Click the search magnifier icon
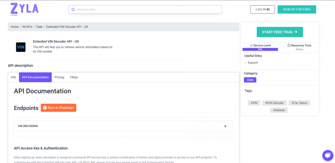 [73, 9]
